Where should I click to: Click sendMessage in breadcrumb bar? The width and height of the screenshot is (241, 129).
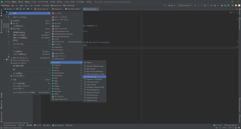point(69,6)
